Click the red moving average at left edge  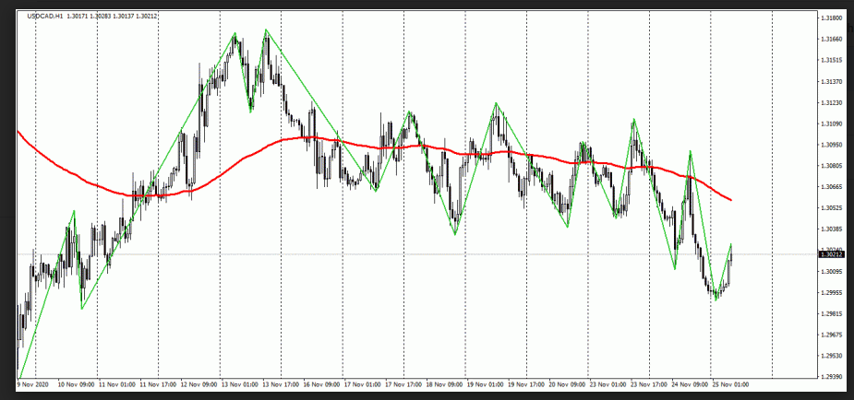click(19, 132)
